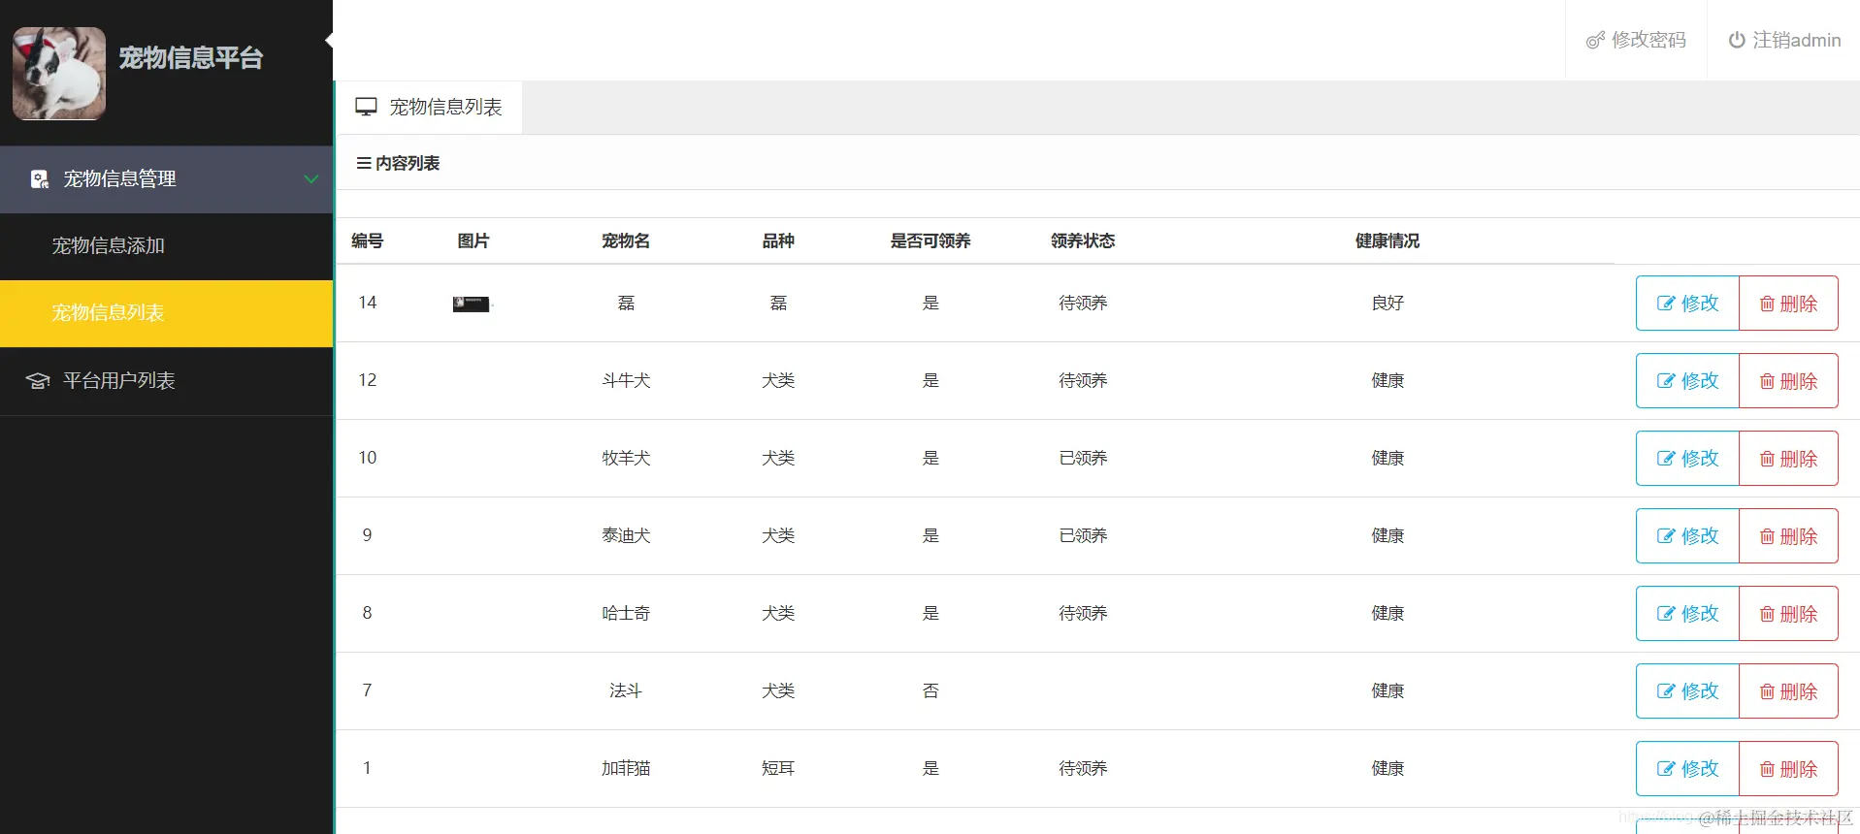The width and height of the screenshot is (1860, 834).
Task: Edit the 加菲猫 row
Action: point(1687,769)
